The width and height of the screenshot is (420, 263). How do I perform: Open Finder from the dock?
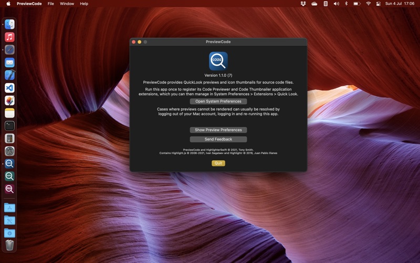point(9,24)
